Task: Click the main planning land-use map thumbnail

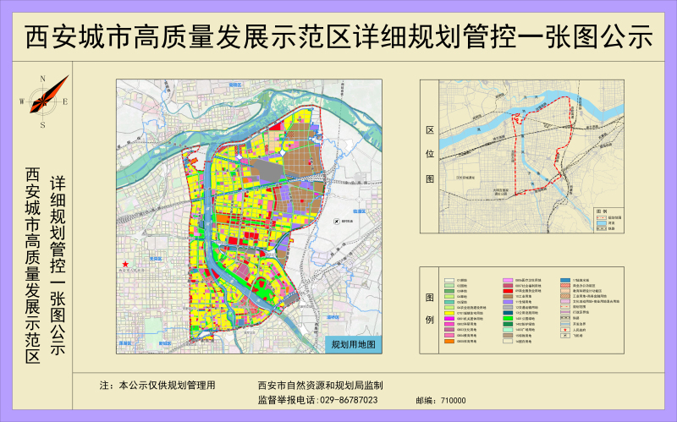Action: point(249,216)
